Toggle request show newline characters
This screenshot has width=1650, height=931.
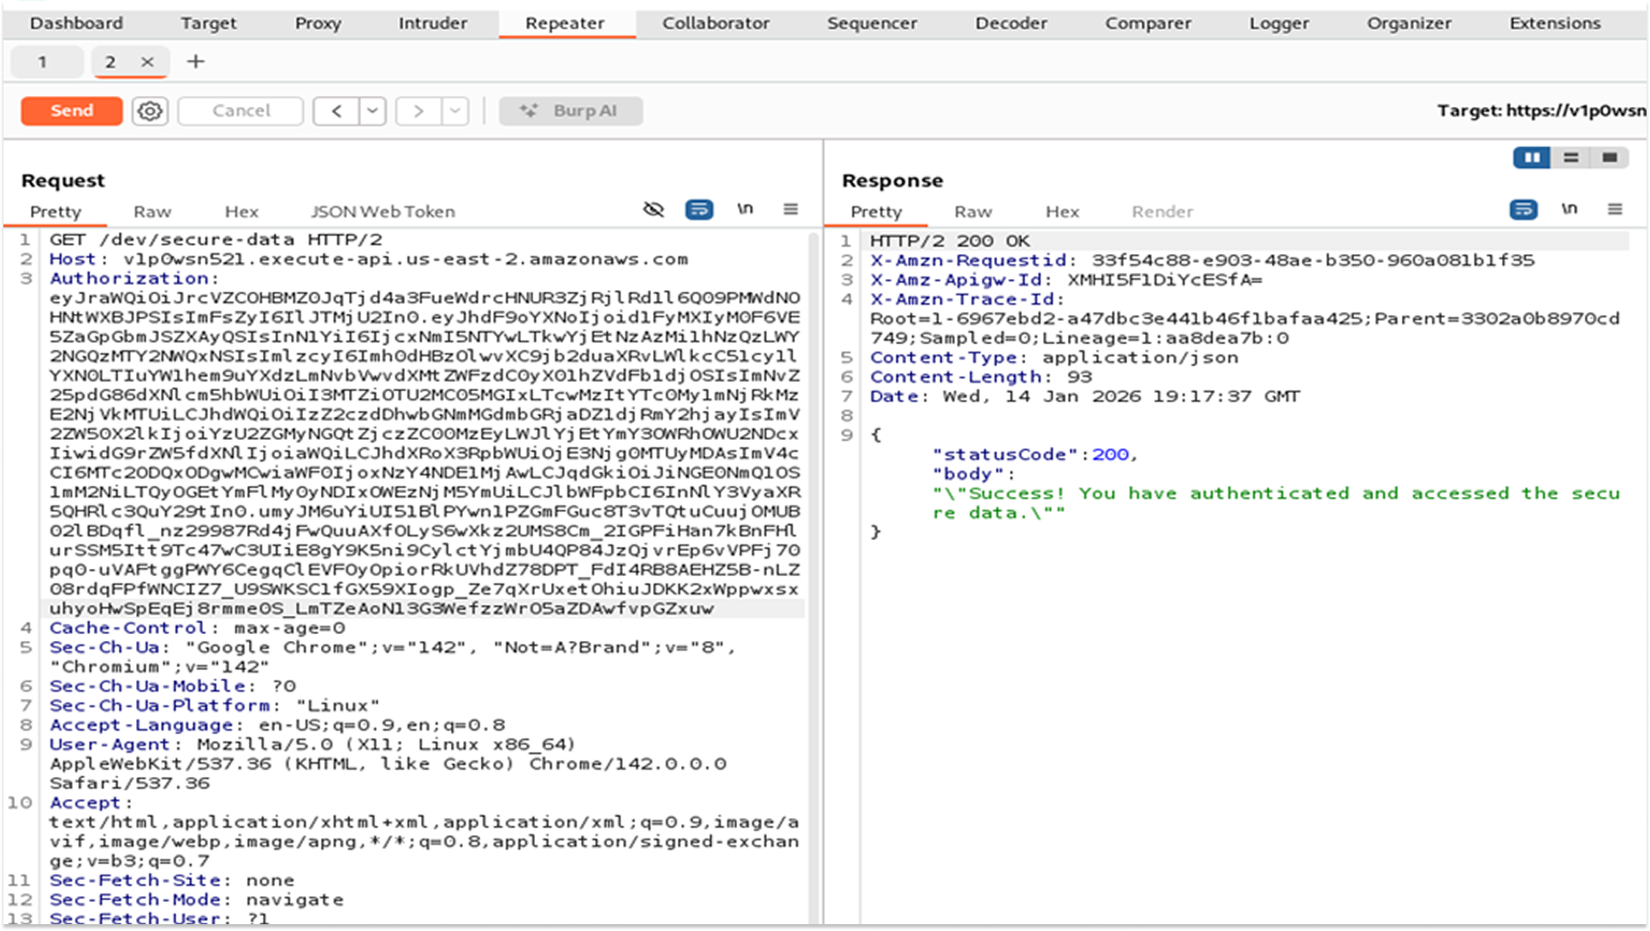pyautogui.click(x=745, y=209)
